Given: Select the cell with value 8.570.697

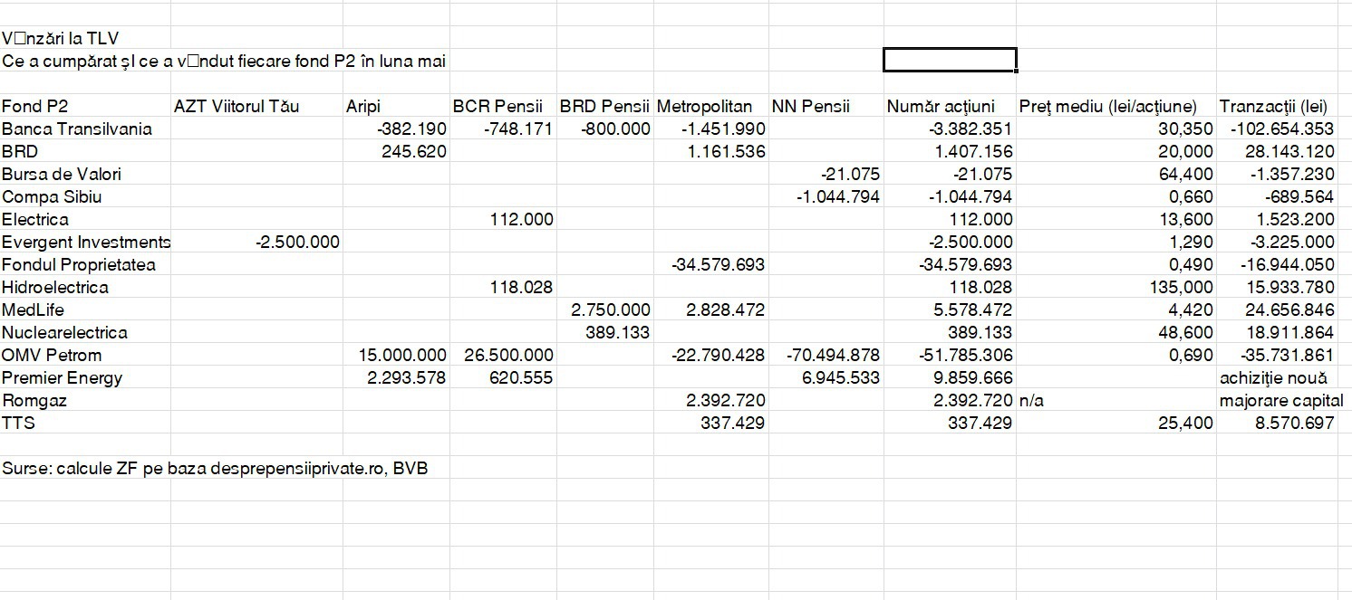Looking at the screenshot, I should pos(1294,423).
